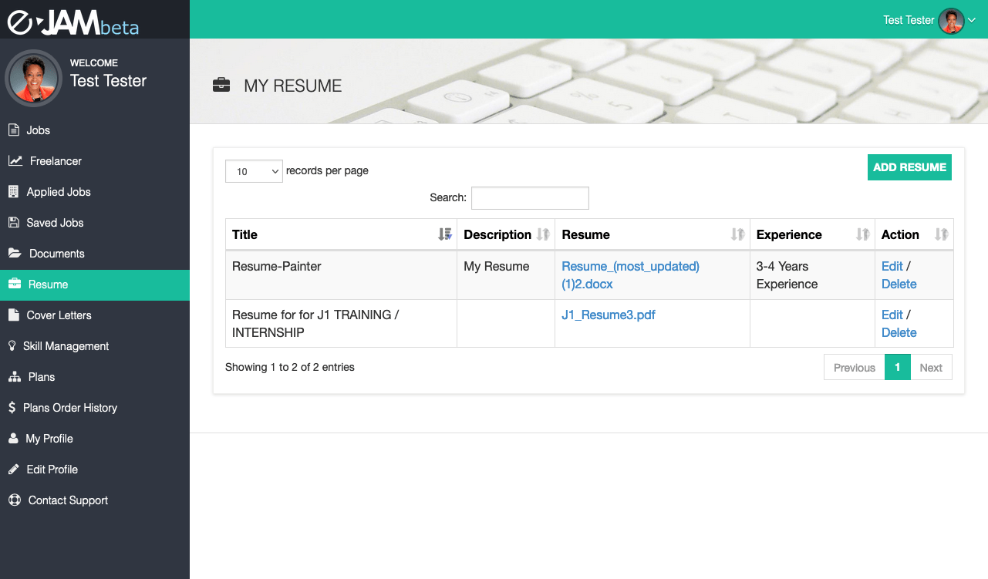The height and width of the screenshot is (579, 988).
Task: Click the My Profile person icon
Action: (x=13, y=439)
